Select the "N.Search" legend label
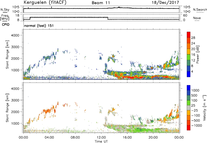The image size is (207, 143). pyautogui.click(x=200, y=10)
